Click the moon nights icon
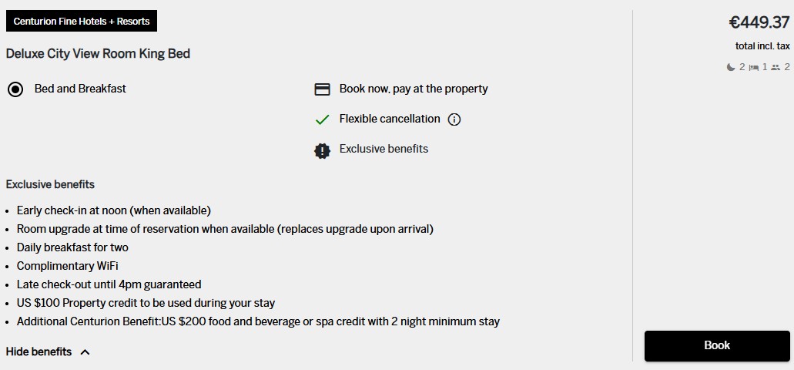The width and height of the screenshot is (794, 370). 731,67
